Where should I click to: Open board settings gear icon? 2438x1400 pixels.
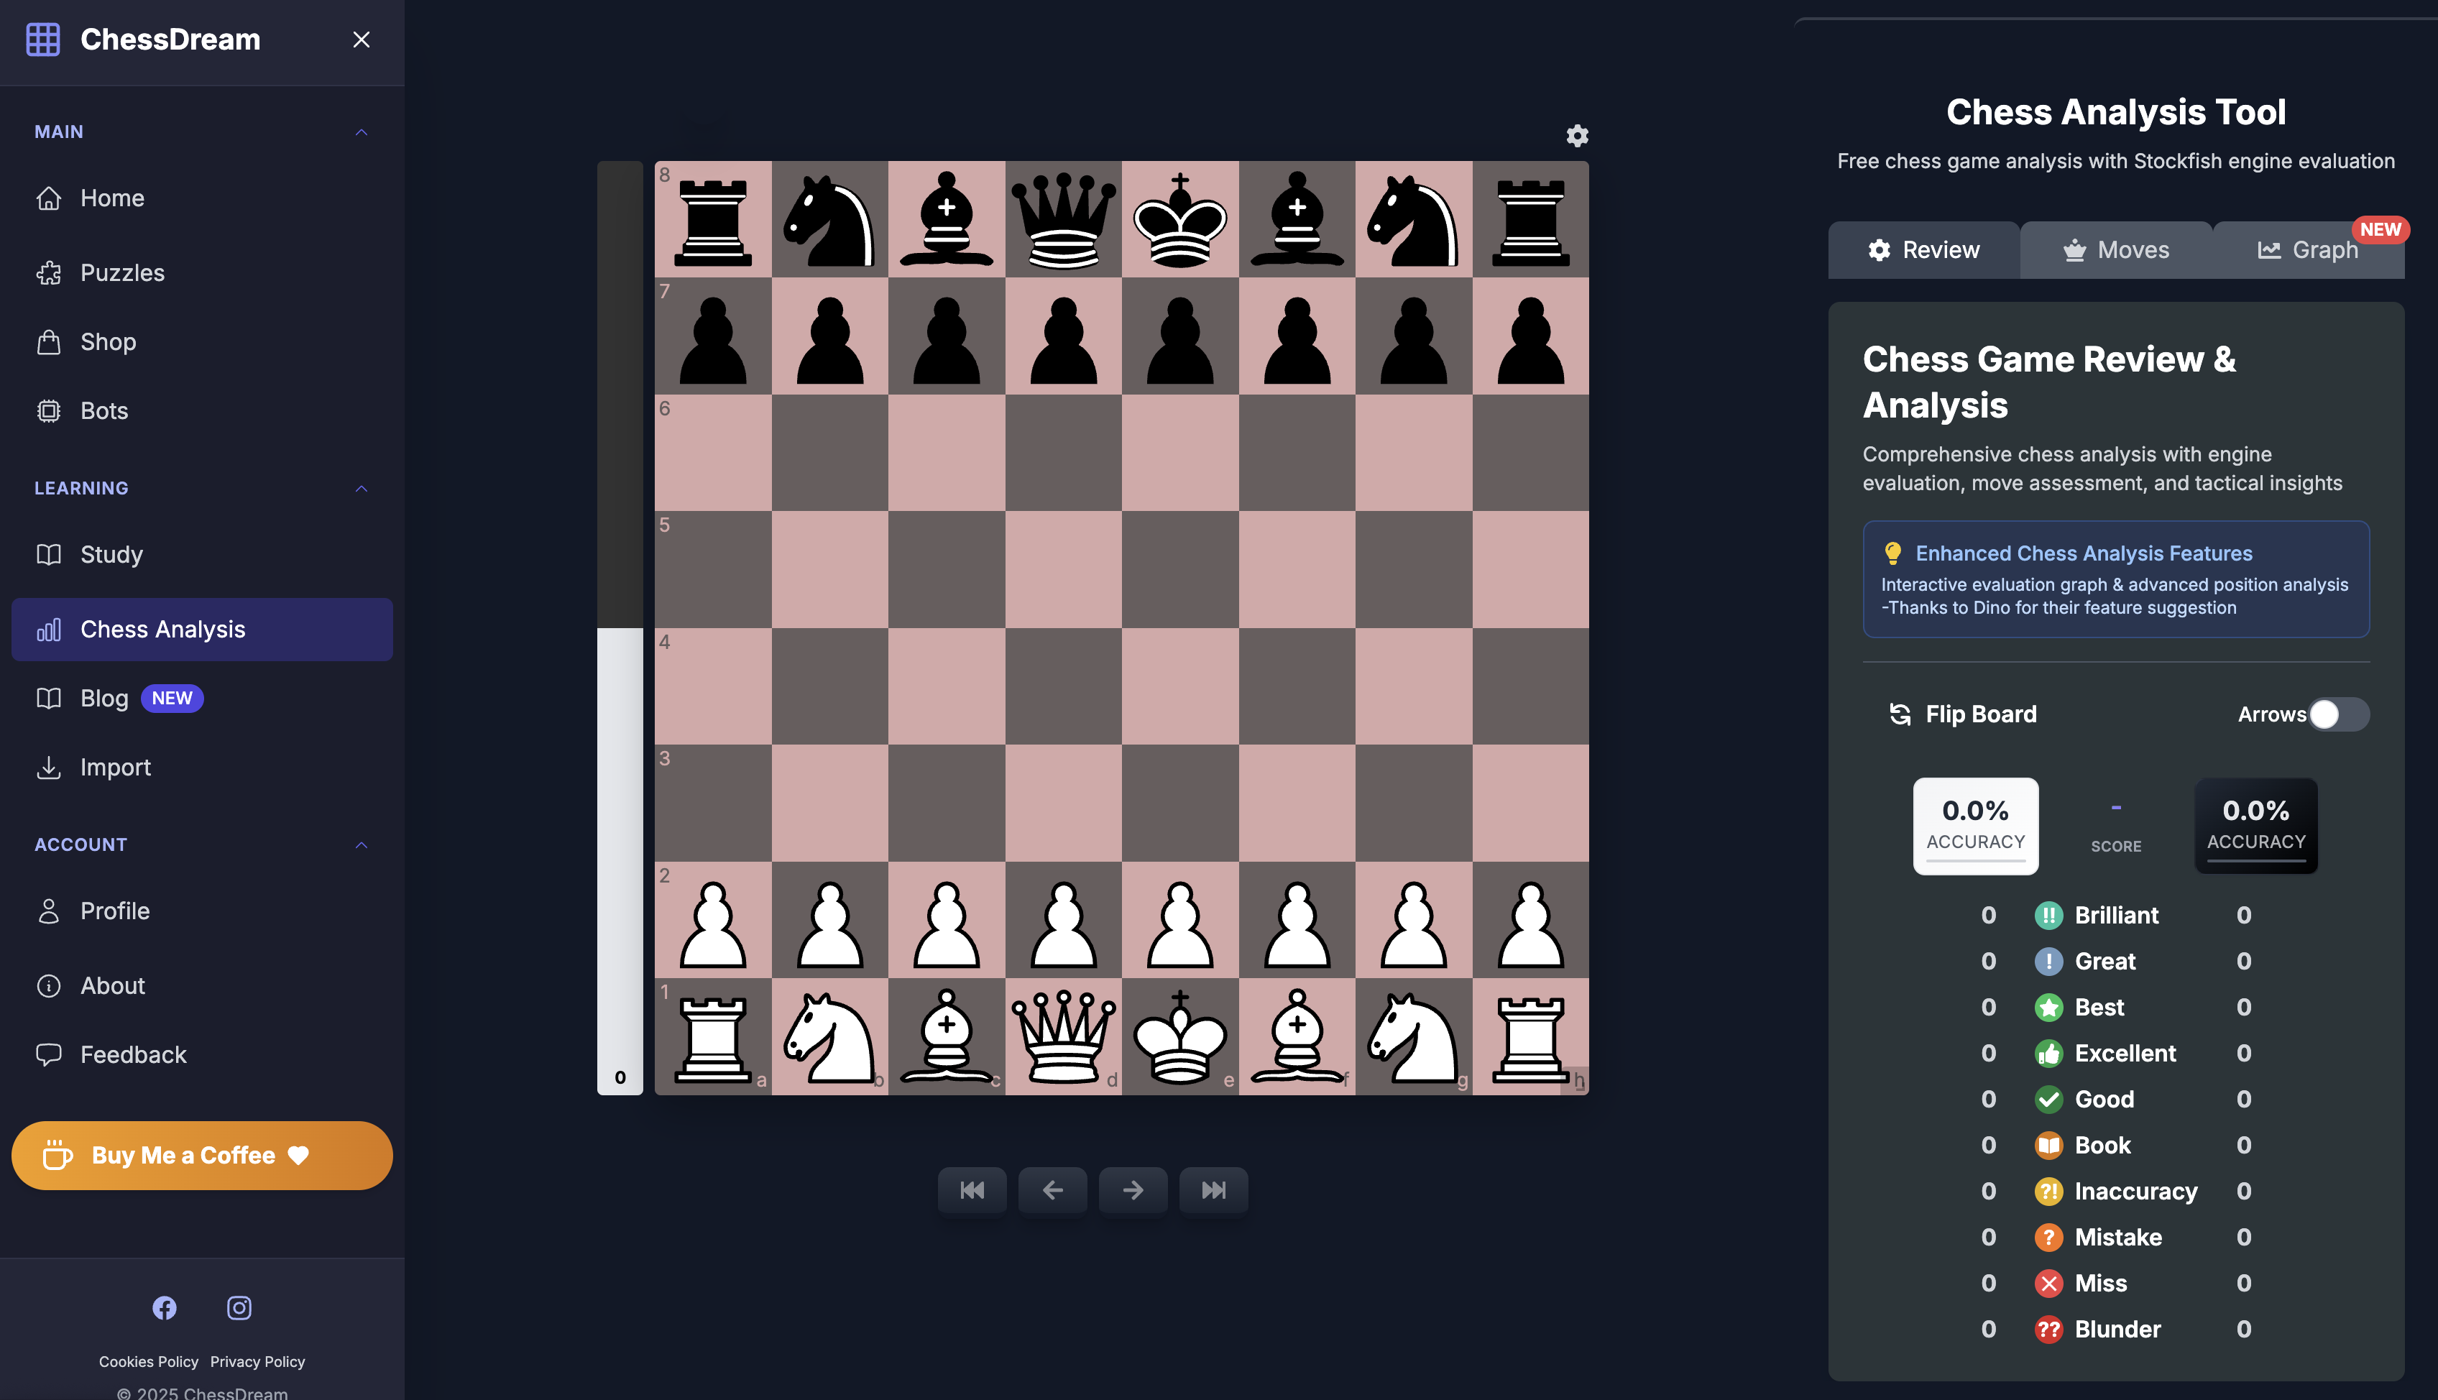(x=1577, y=136)
